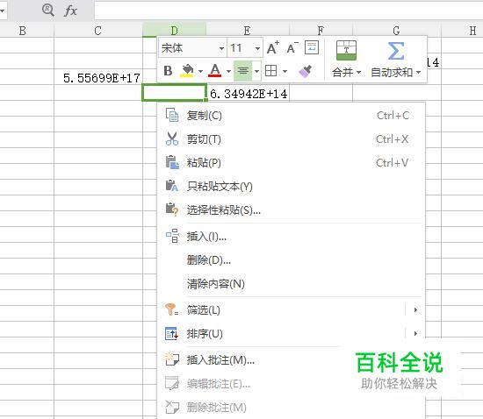The width and height of the screenshot is (483, 419).
Task: Choose 复制(C) from context menu
Action: pyautogui.click(x=291, y=116)
